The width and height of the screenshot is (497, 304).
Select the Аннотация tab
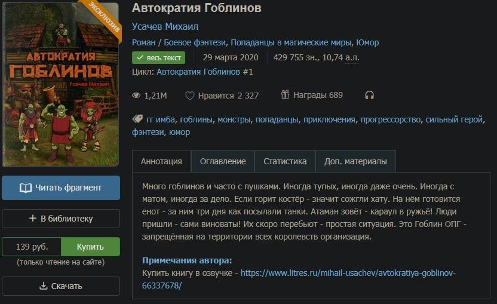(161, 161)
